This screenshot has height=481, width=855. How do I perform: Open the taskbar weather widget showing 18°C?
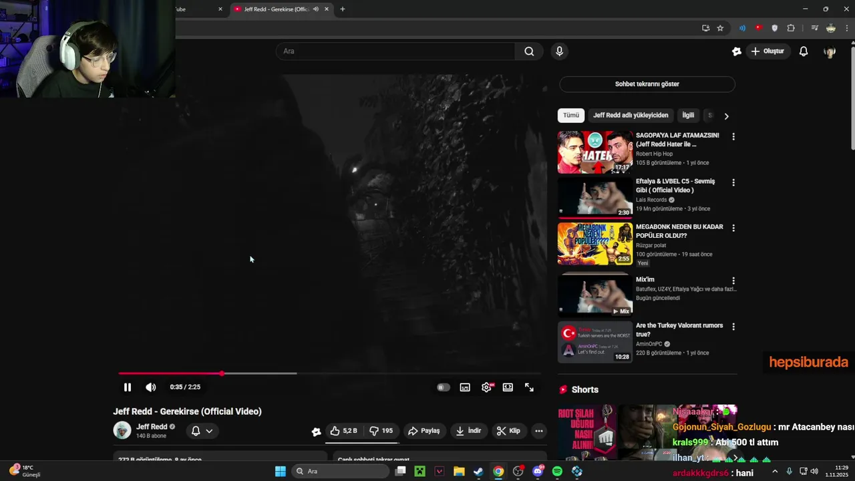click(x=25, y=470)
